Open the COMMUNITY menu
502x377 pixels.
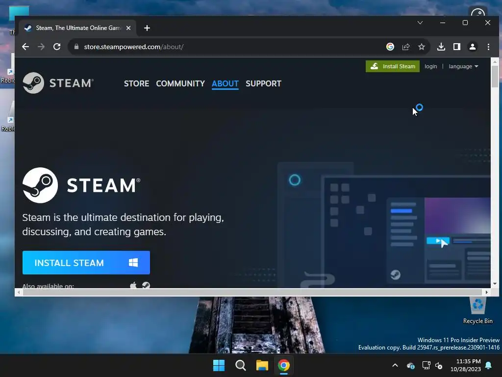[180, 83]
